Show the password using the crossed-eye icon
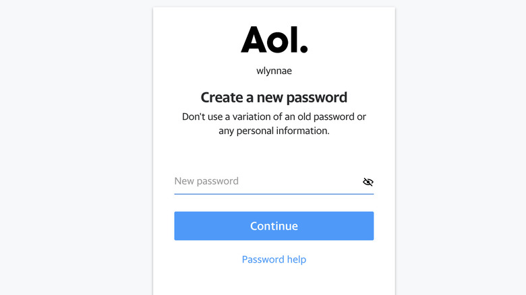Screen dimensions: 526x295 (x=368, y=182)
